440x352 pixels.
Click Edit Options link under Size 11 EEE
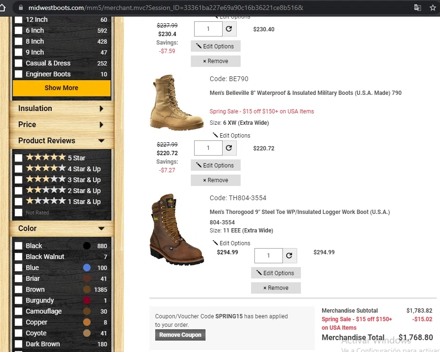point(232,243)
